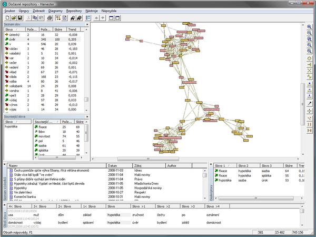
Task: Close the Související slova panel
Action: point(87,117)
